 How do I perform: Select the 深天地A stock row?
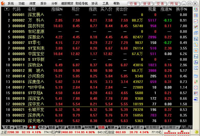[x=97, y=121]
